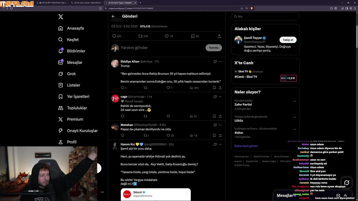
Task: Share the main post
Action: 219,36
